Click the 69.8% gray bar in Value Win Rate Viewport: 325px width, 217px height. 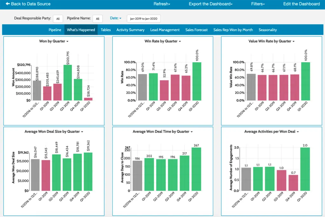pyautogui.click(x=251, y=87)
